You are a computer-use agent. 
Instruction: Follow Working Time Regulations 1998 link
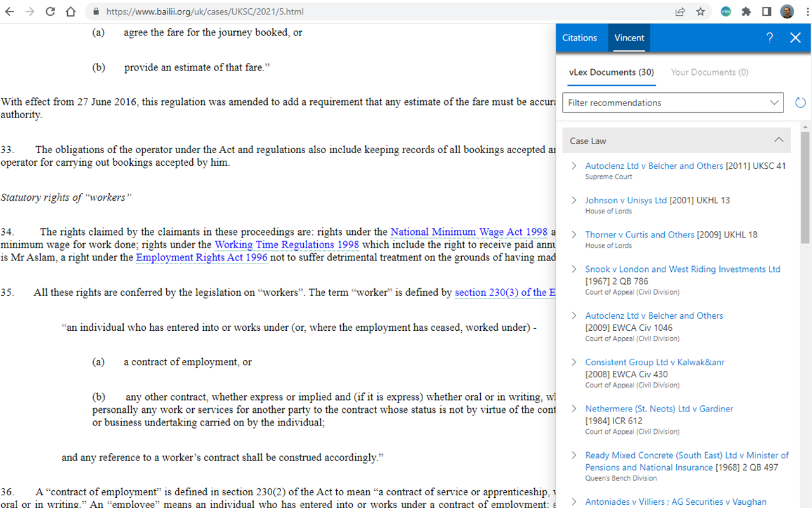point(287,244)
